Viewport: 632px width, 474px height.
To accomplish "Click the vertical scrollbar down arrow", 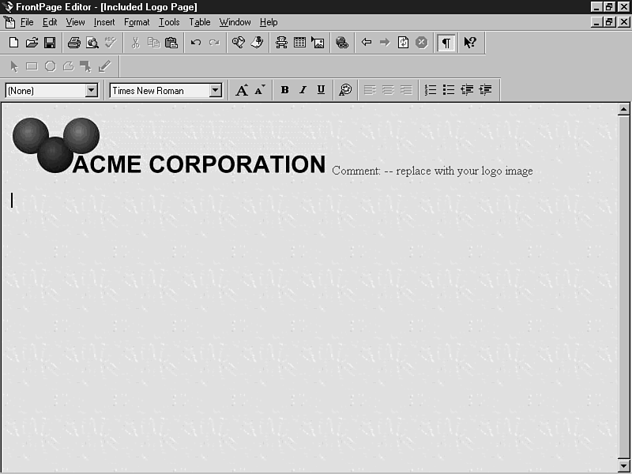I will 623,465.
